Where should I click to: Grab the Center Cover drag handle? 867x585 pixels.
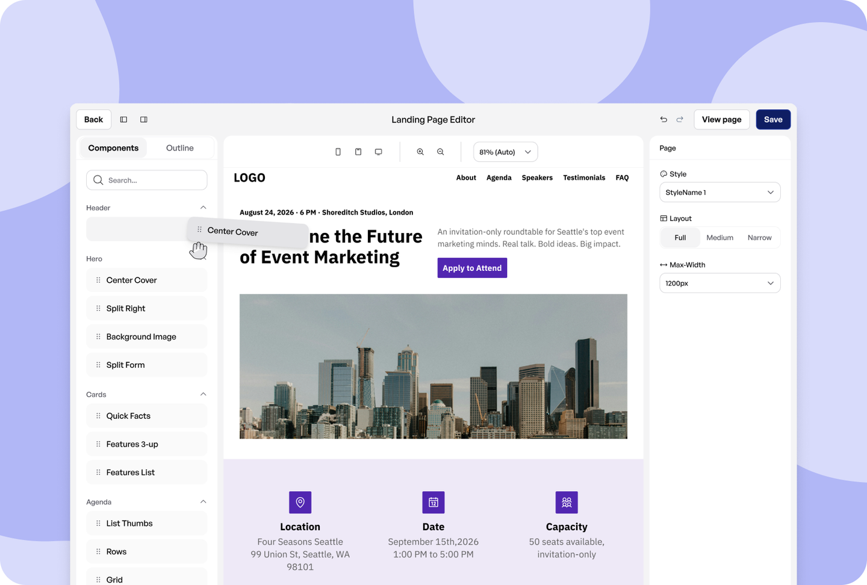click(x=98, y=280)
